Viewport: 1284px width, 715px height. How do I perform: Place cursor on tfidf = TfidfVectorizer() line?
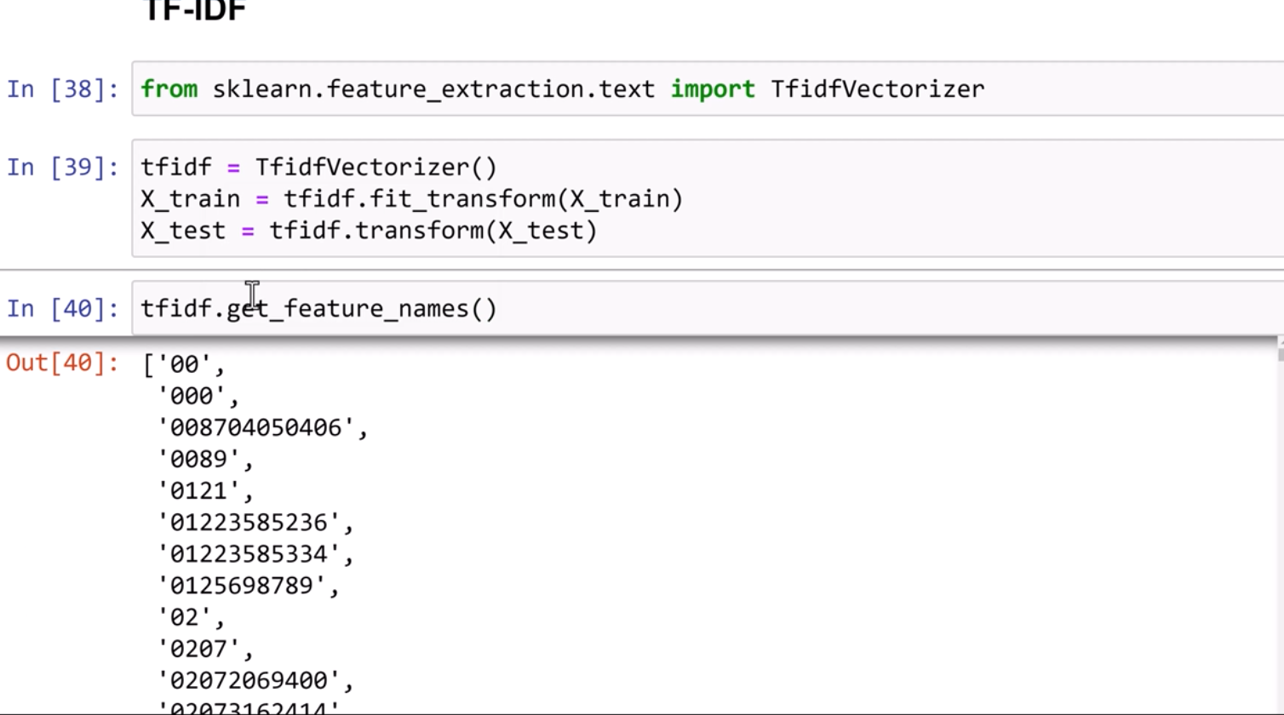click(318, 168)
